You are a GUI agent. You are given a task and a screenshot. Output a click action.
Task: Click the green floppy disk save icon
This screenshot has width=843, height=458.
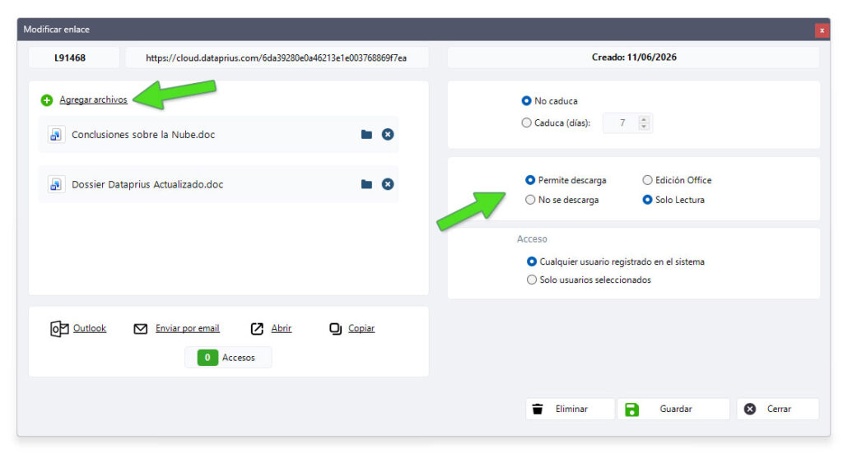(x=631, y=409)
